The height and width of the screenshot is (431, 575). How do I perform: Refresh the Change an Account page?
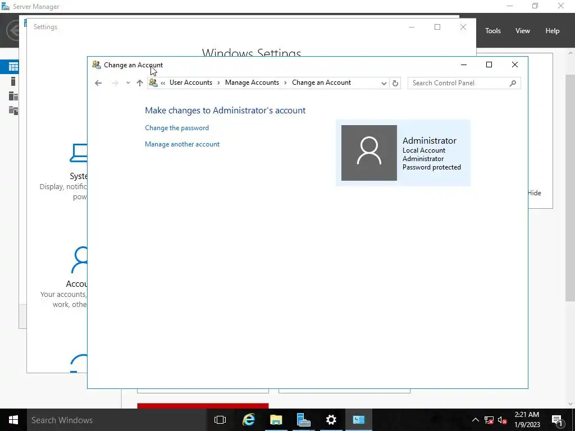(x=395, y=83)
